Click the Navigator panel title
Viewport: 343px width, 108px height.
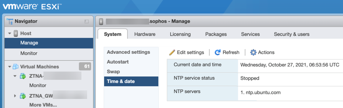[26, 22]
